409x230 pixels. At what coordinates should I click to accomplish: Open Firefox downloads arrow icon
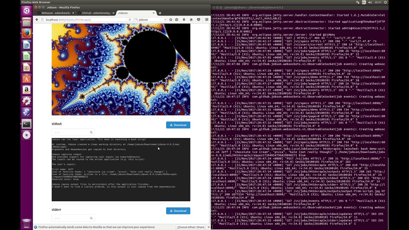click(184, 19)
